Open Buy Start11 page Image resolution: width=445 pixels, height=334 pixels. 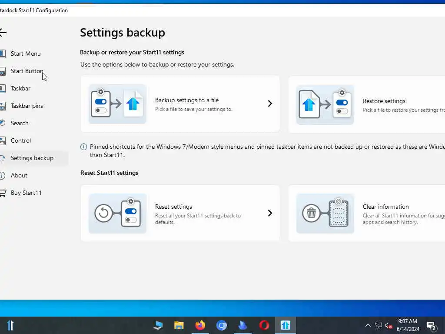click(26, 193)
